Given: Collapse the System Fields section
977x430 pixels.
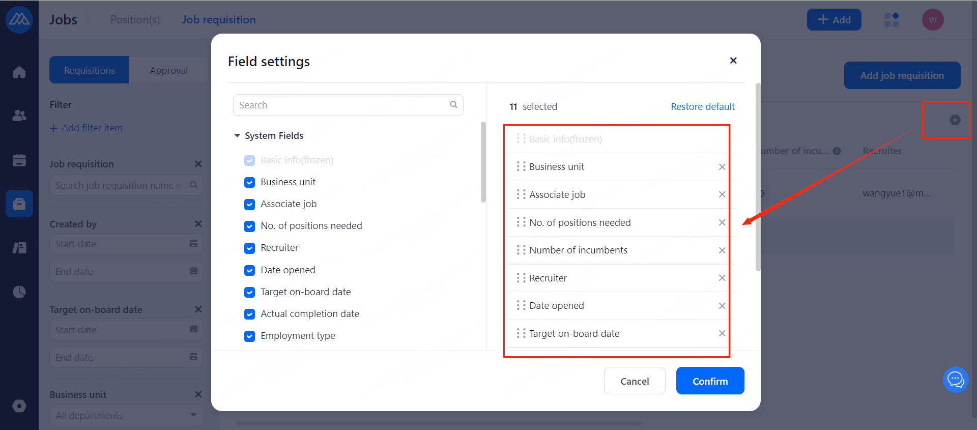Looking at the screenshot, I should 237,136.
